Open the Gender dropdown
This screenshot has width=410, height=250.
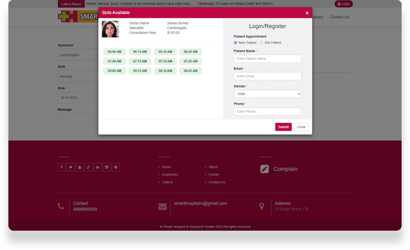pyautogui.click(x=268, y=94)
